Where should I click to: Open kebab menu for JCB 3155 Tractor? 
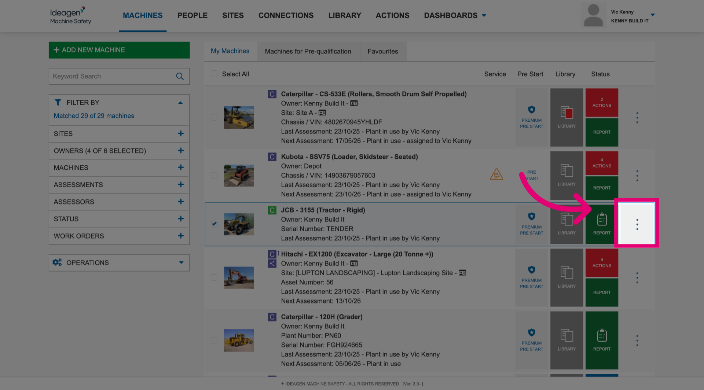pyautogui.click(x=637, y=224)
